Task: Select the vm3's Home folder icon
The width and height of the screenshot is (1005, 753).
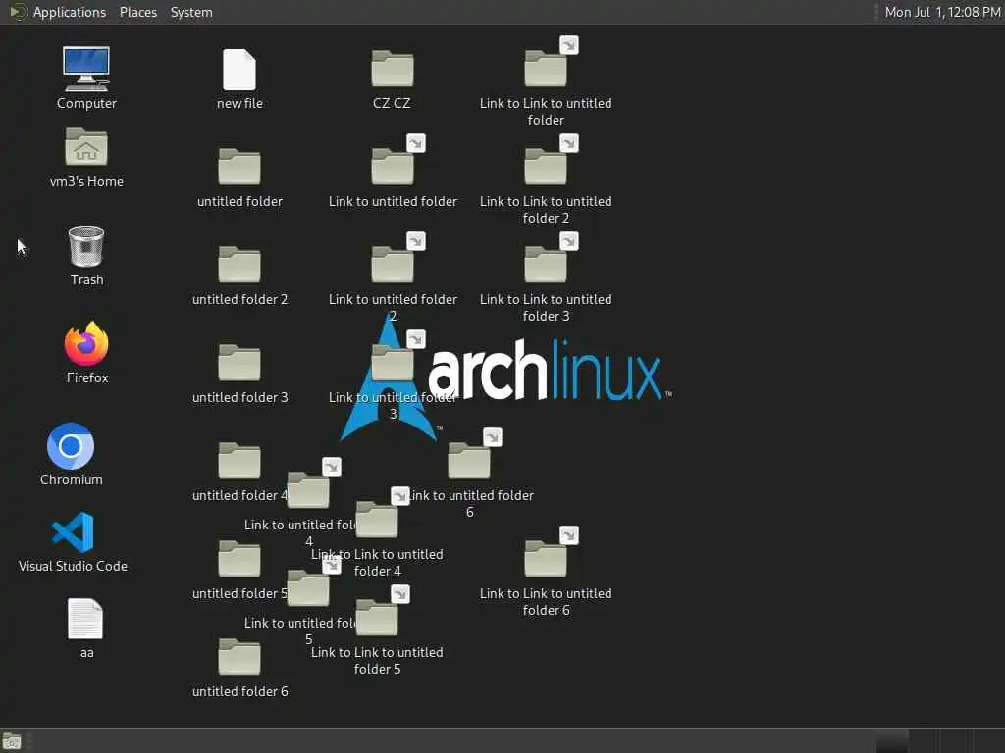Action: 86,147
